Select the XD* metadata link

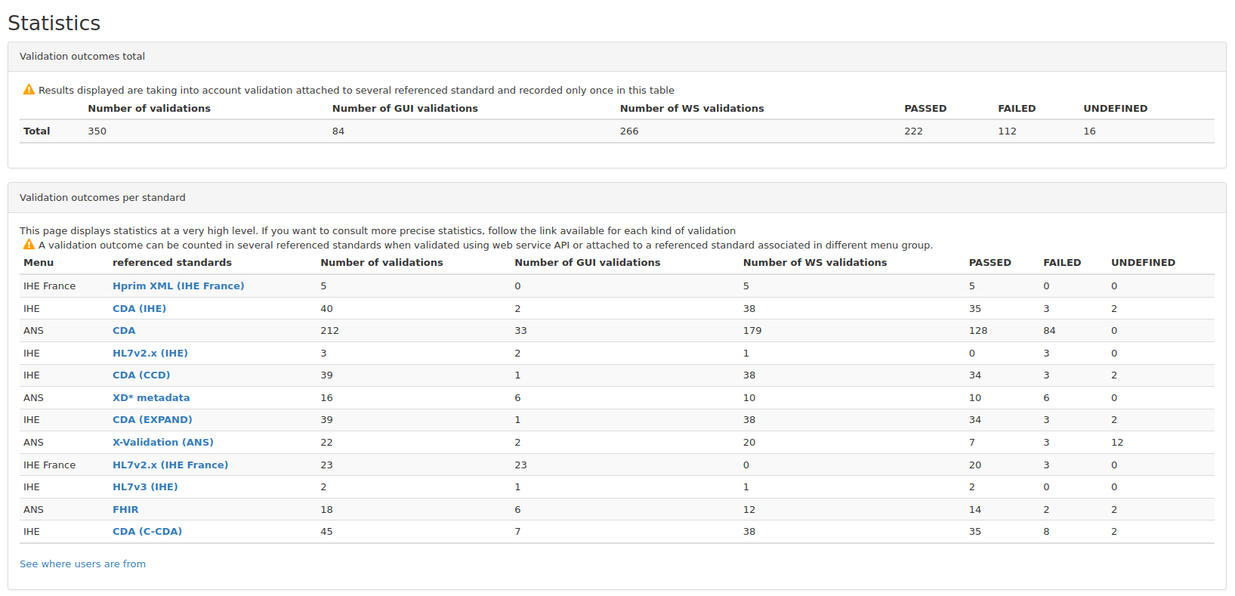tap(151, 398)
